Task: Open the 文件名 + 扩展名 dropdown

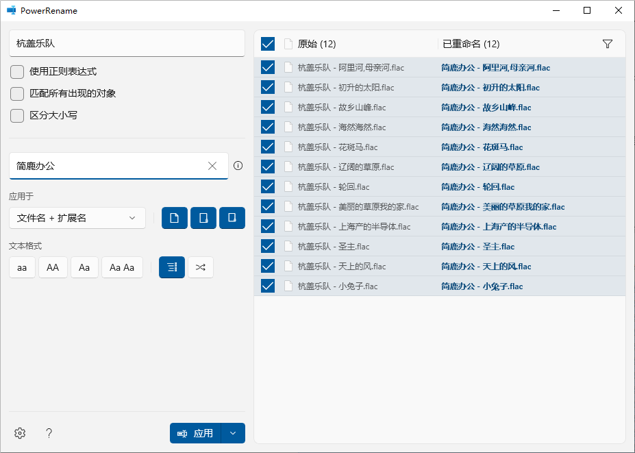Action: click(x=77, y=217)
